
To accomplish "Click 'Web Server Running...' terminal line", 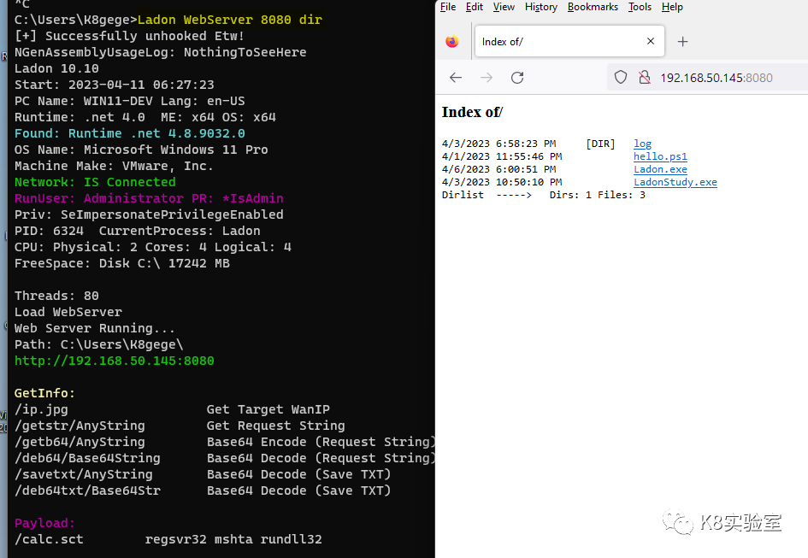I will pyautogui.click(x=95, y=328).
